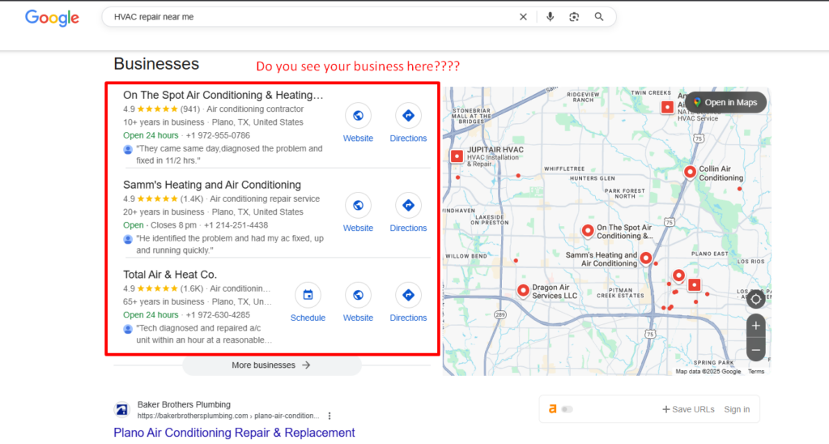Open Total Air & Heat Co. listing title

coord(170,275)
